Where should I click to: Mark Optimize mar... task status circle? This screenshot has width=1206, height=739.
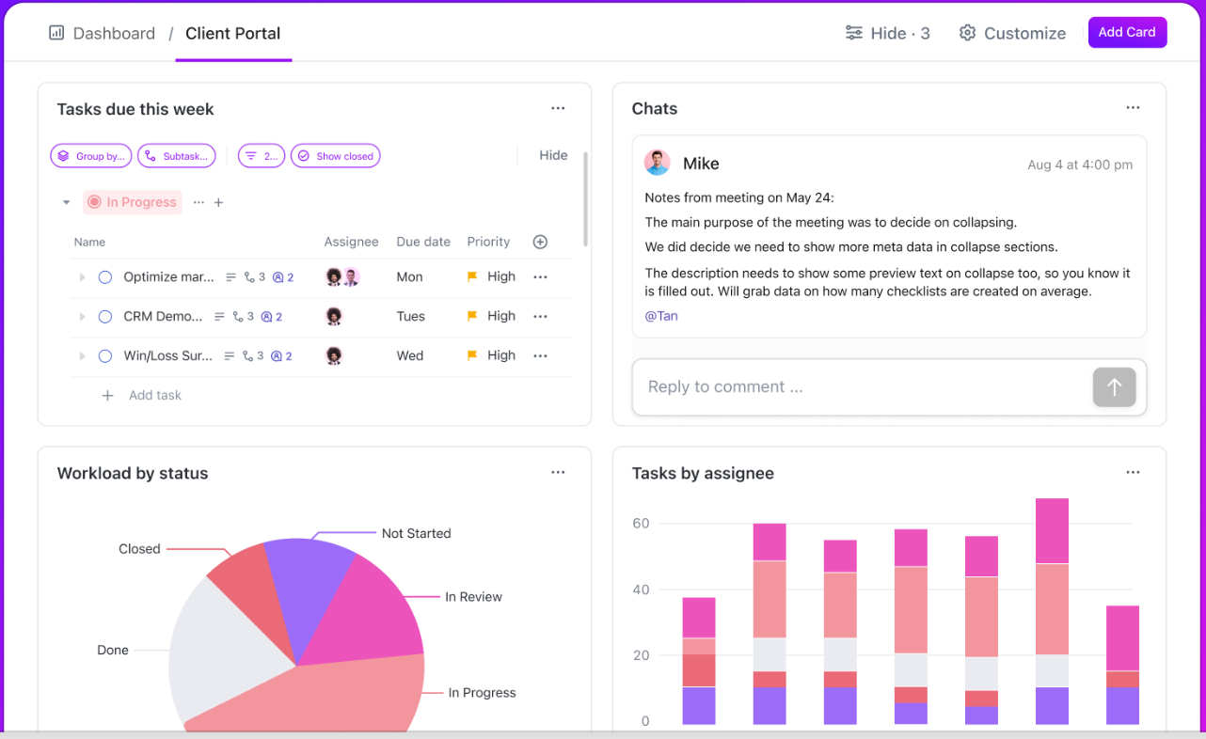click(x=105, y=277)
